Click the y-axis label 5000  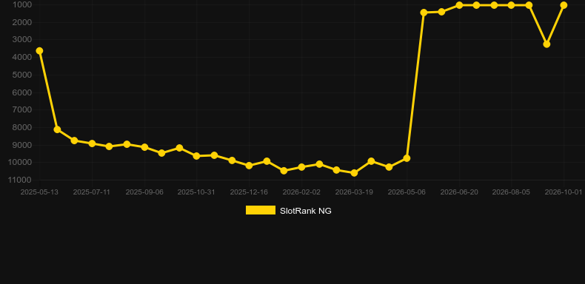tap(22, 75)
